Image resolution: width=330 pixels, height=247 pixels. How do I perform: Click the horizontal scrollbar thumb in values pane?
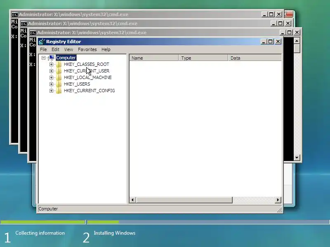pos(184,200)
